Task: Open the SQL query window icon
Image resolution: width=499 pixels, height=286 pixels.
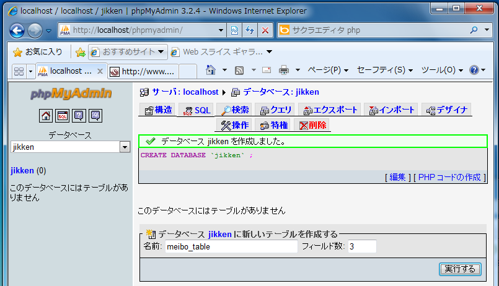Action: click(63, 115)
